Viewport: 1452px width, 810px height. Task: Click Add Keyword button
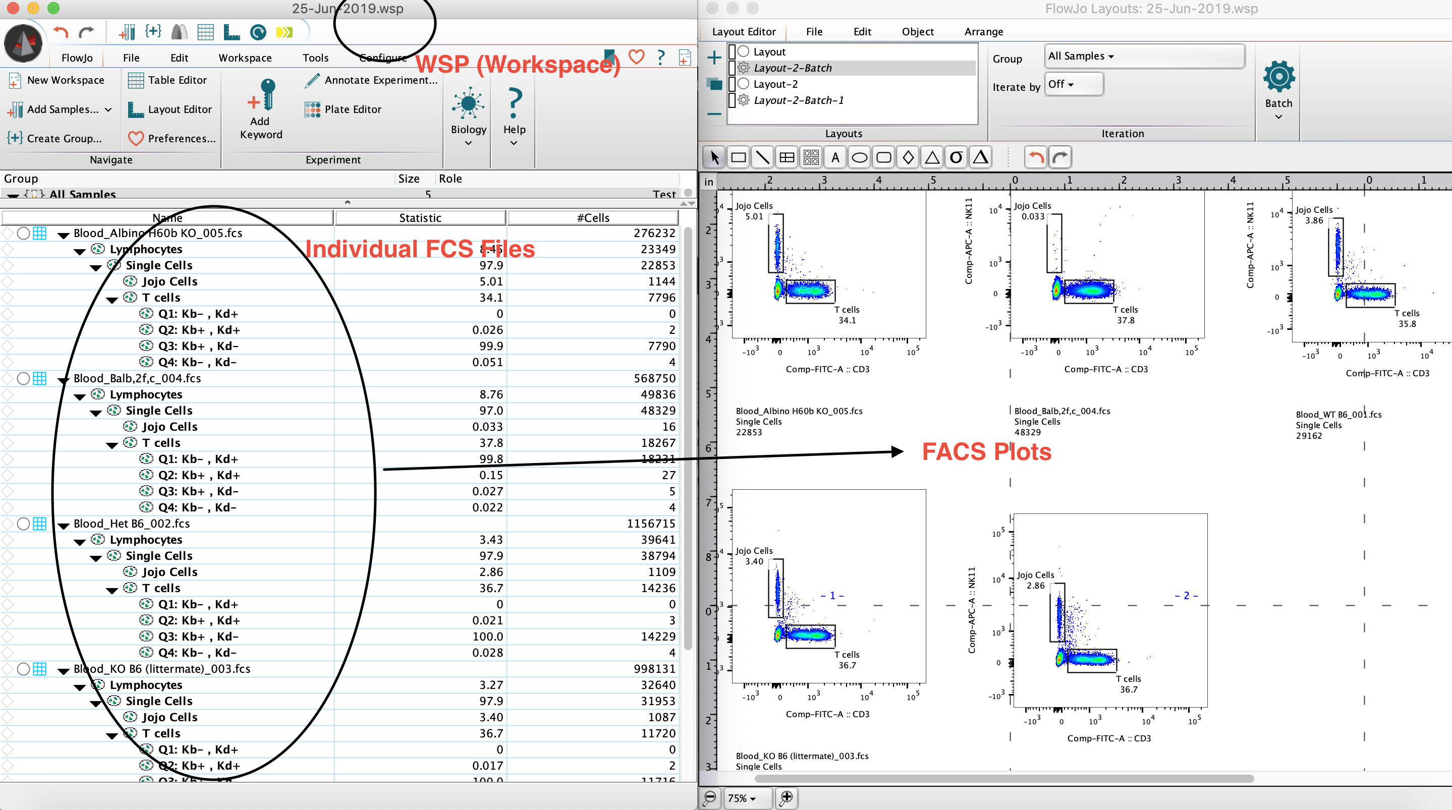(x=260, y=109)
